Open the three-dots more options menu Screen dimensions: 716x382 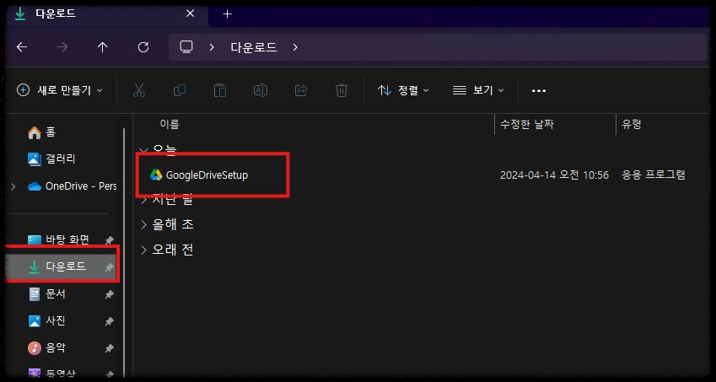coord(539,91)
